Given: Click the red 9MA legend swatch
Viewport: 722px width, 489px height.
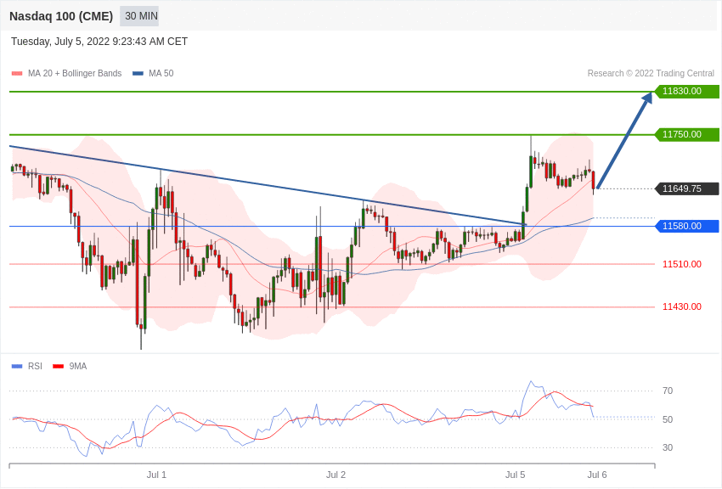Looking at the screenshot, I should click(x=59, y=366).
